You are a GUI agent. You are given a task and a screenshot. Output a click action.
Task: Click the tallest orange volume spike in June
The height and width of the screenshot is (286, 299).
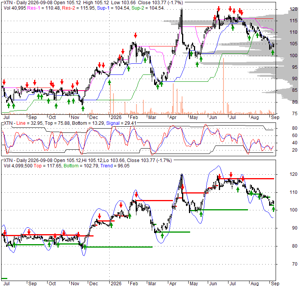(223, 86)
